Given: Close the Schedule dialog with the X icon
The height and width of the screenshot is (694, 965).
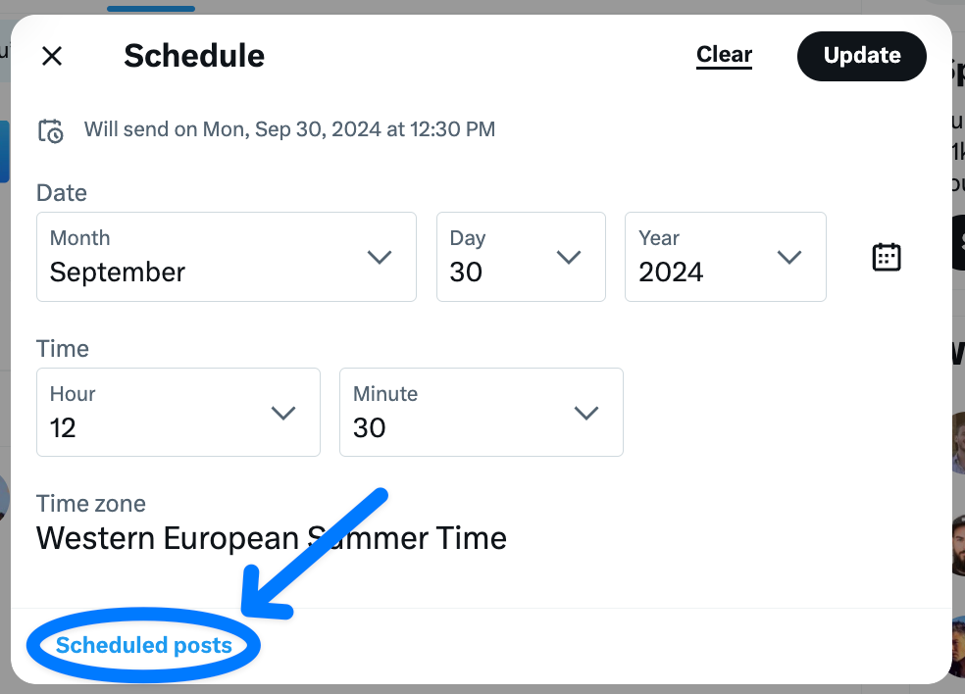Looking at the screenshot, I should [x=51, y=56].
